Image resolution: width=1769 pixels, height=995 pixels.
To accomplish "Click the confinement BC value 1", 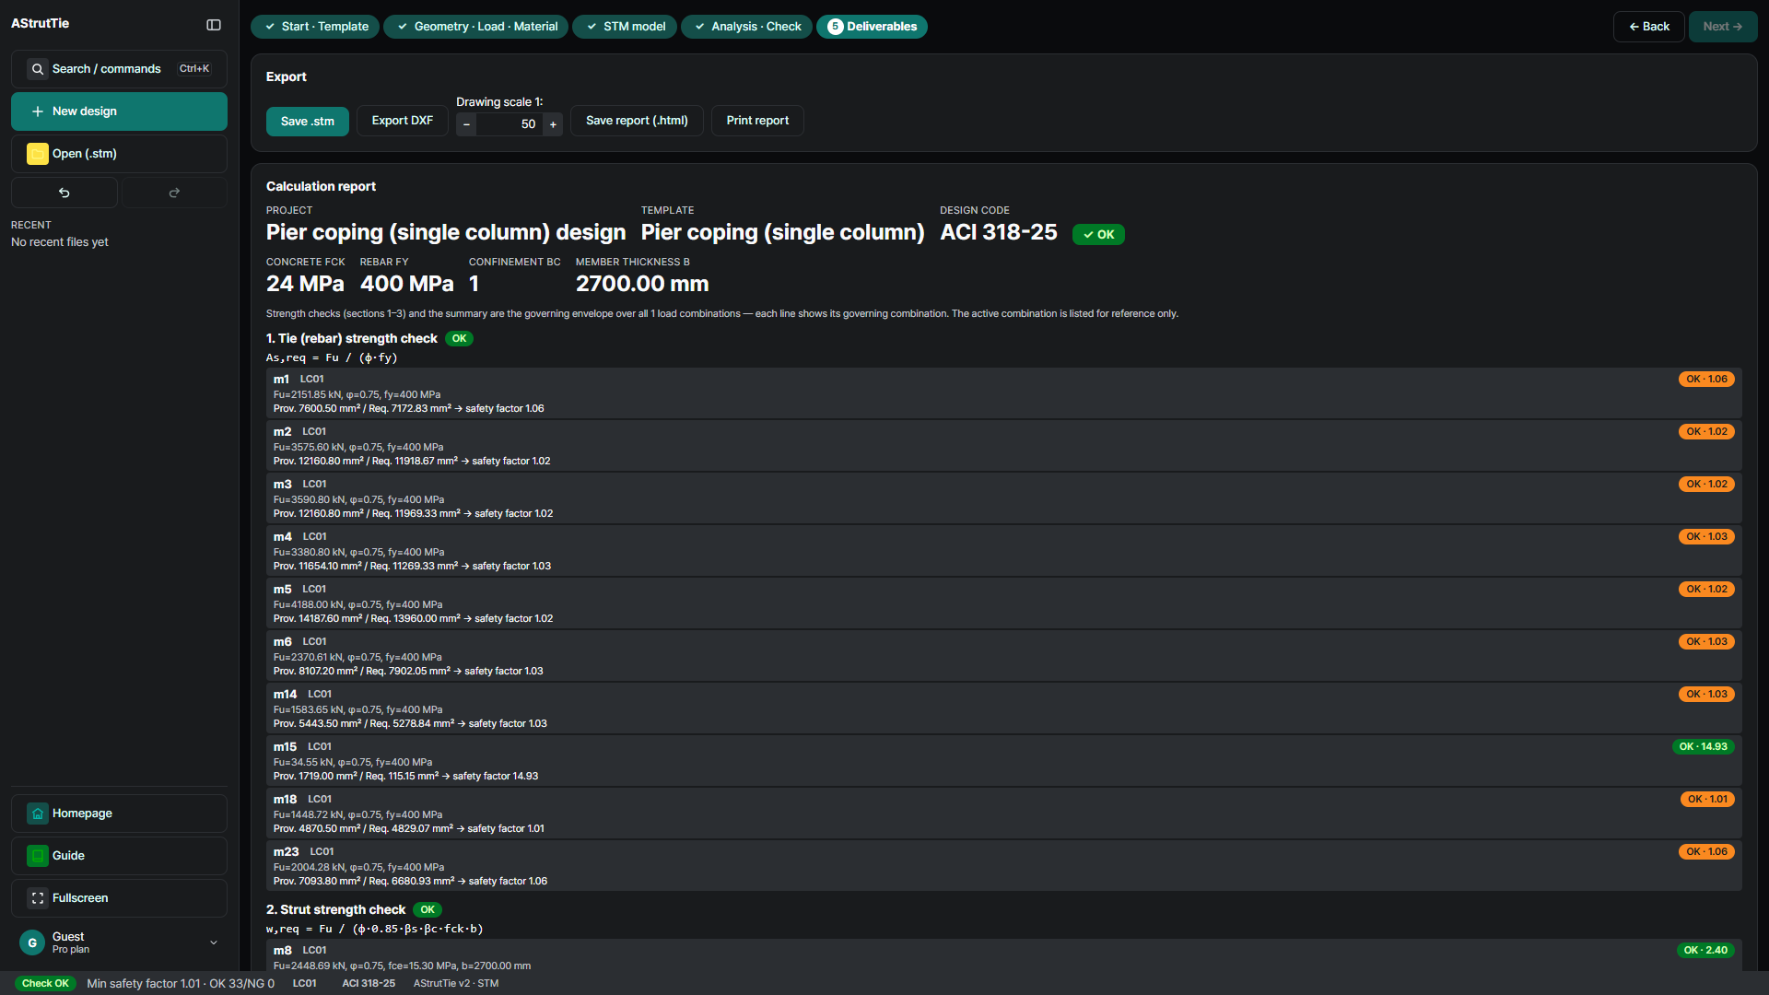I will (x=474, y=284).
